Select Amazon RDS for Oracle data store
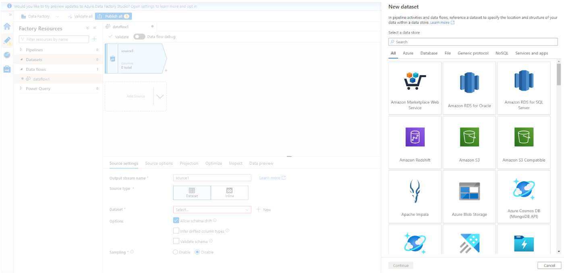Viewport: 564px width, 273px height. pos(469,87)
